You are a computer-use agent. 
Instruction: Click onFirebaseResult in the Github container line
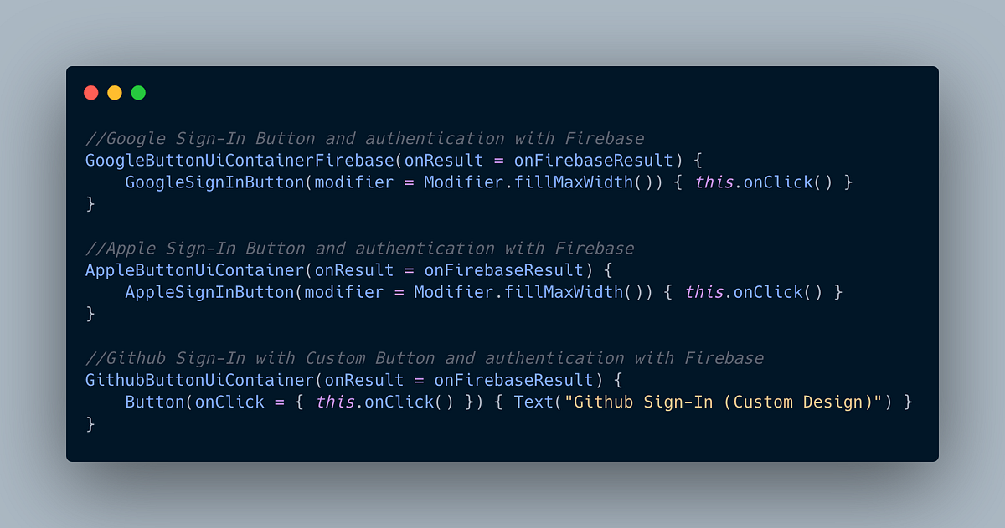[513, 380]
